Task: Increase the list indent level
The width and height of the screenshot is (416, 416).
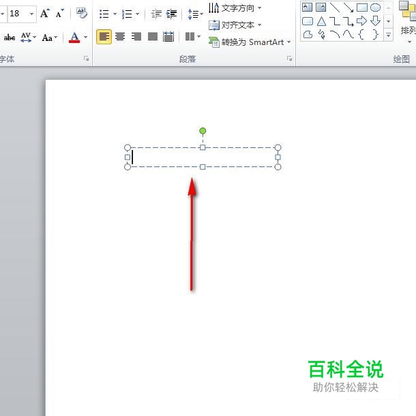Action: coord(171,14)
